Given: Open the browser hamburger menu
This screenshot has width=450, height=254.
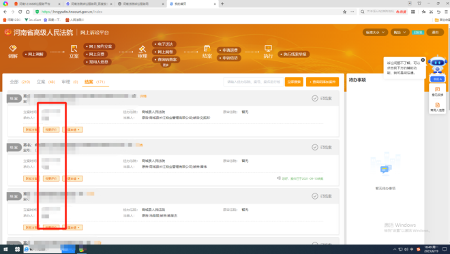Looking at the screenshot, I should (x=446, y=12).
